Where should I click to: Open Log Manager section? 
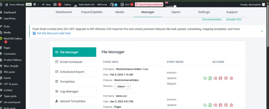tap(74, 91)
